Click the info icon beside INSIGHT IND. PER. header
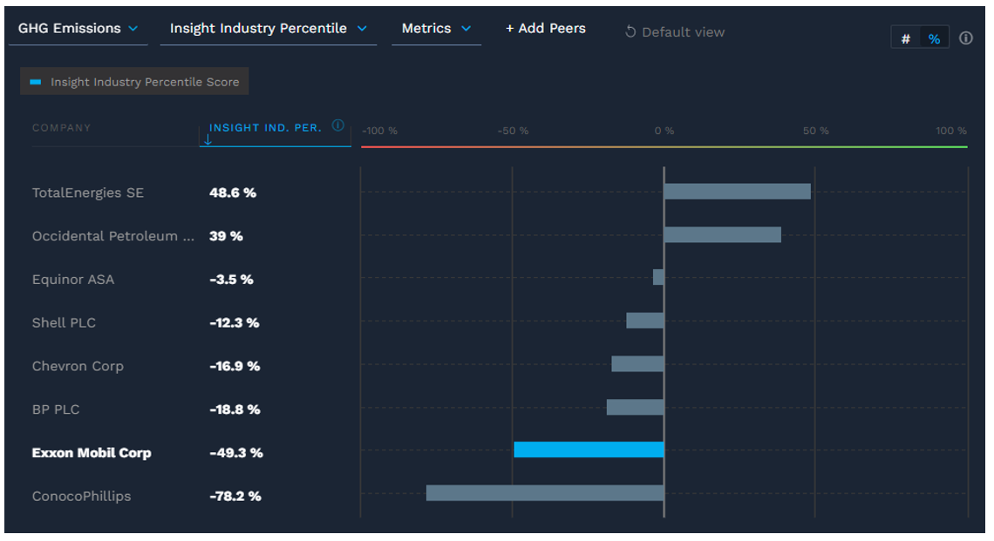This screenshot has width=994, height=541. pos(337,125)
